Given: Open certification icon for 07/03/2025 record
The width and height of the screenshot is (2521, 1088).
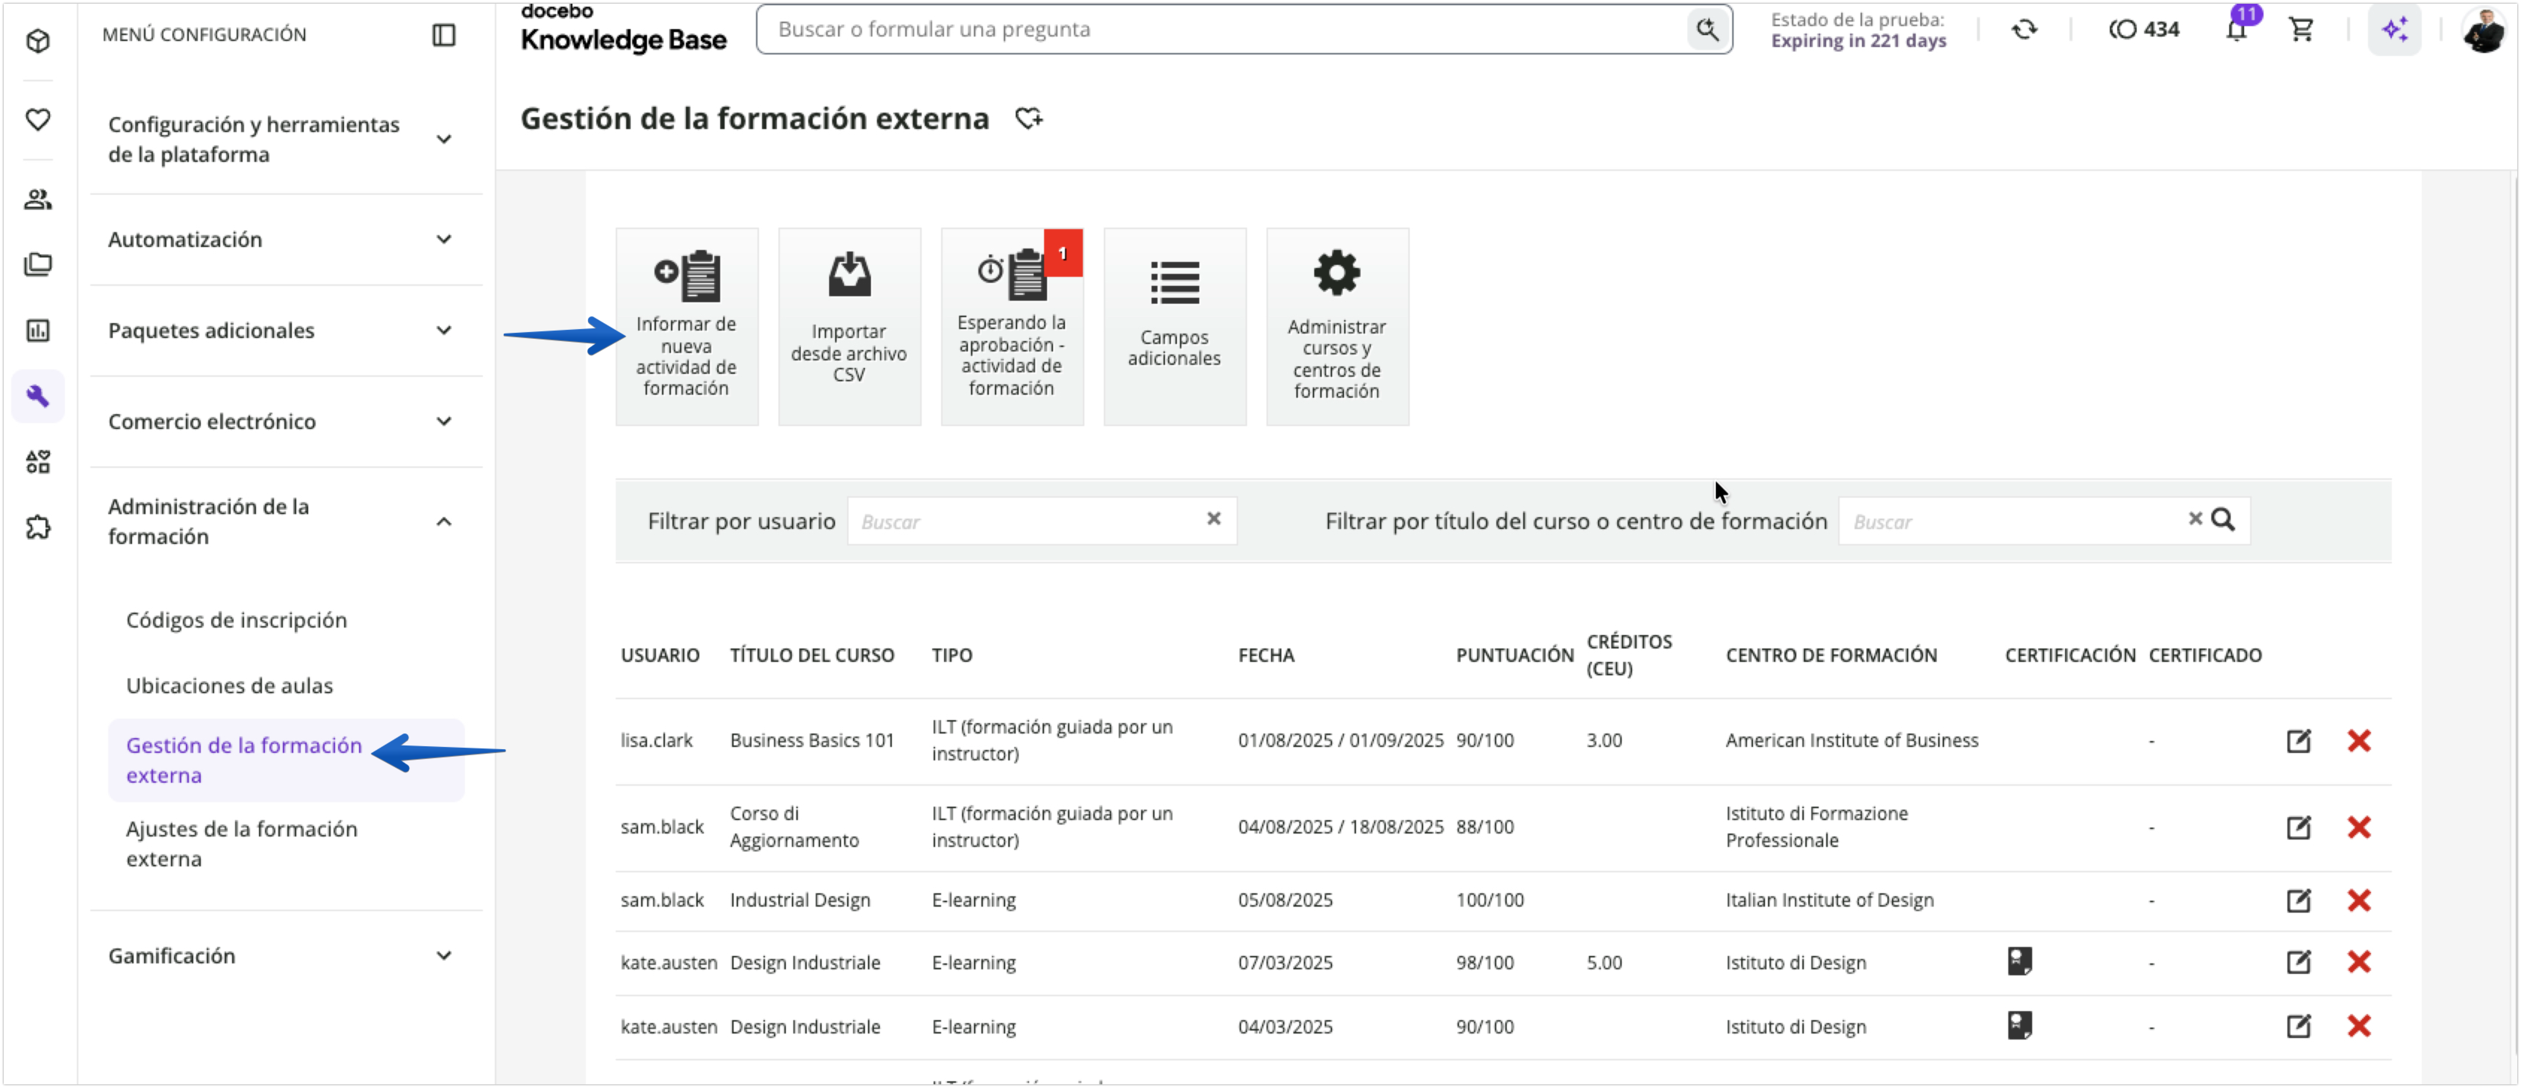Looking at the screenshot, I should click(2019, 961).
